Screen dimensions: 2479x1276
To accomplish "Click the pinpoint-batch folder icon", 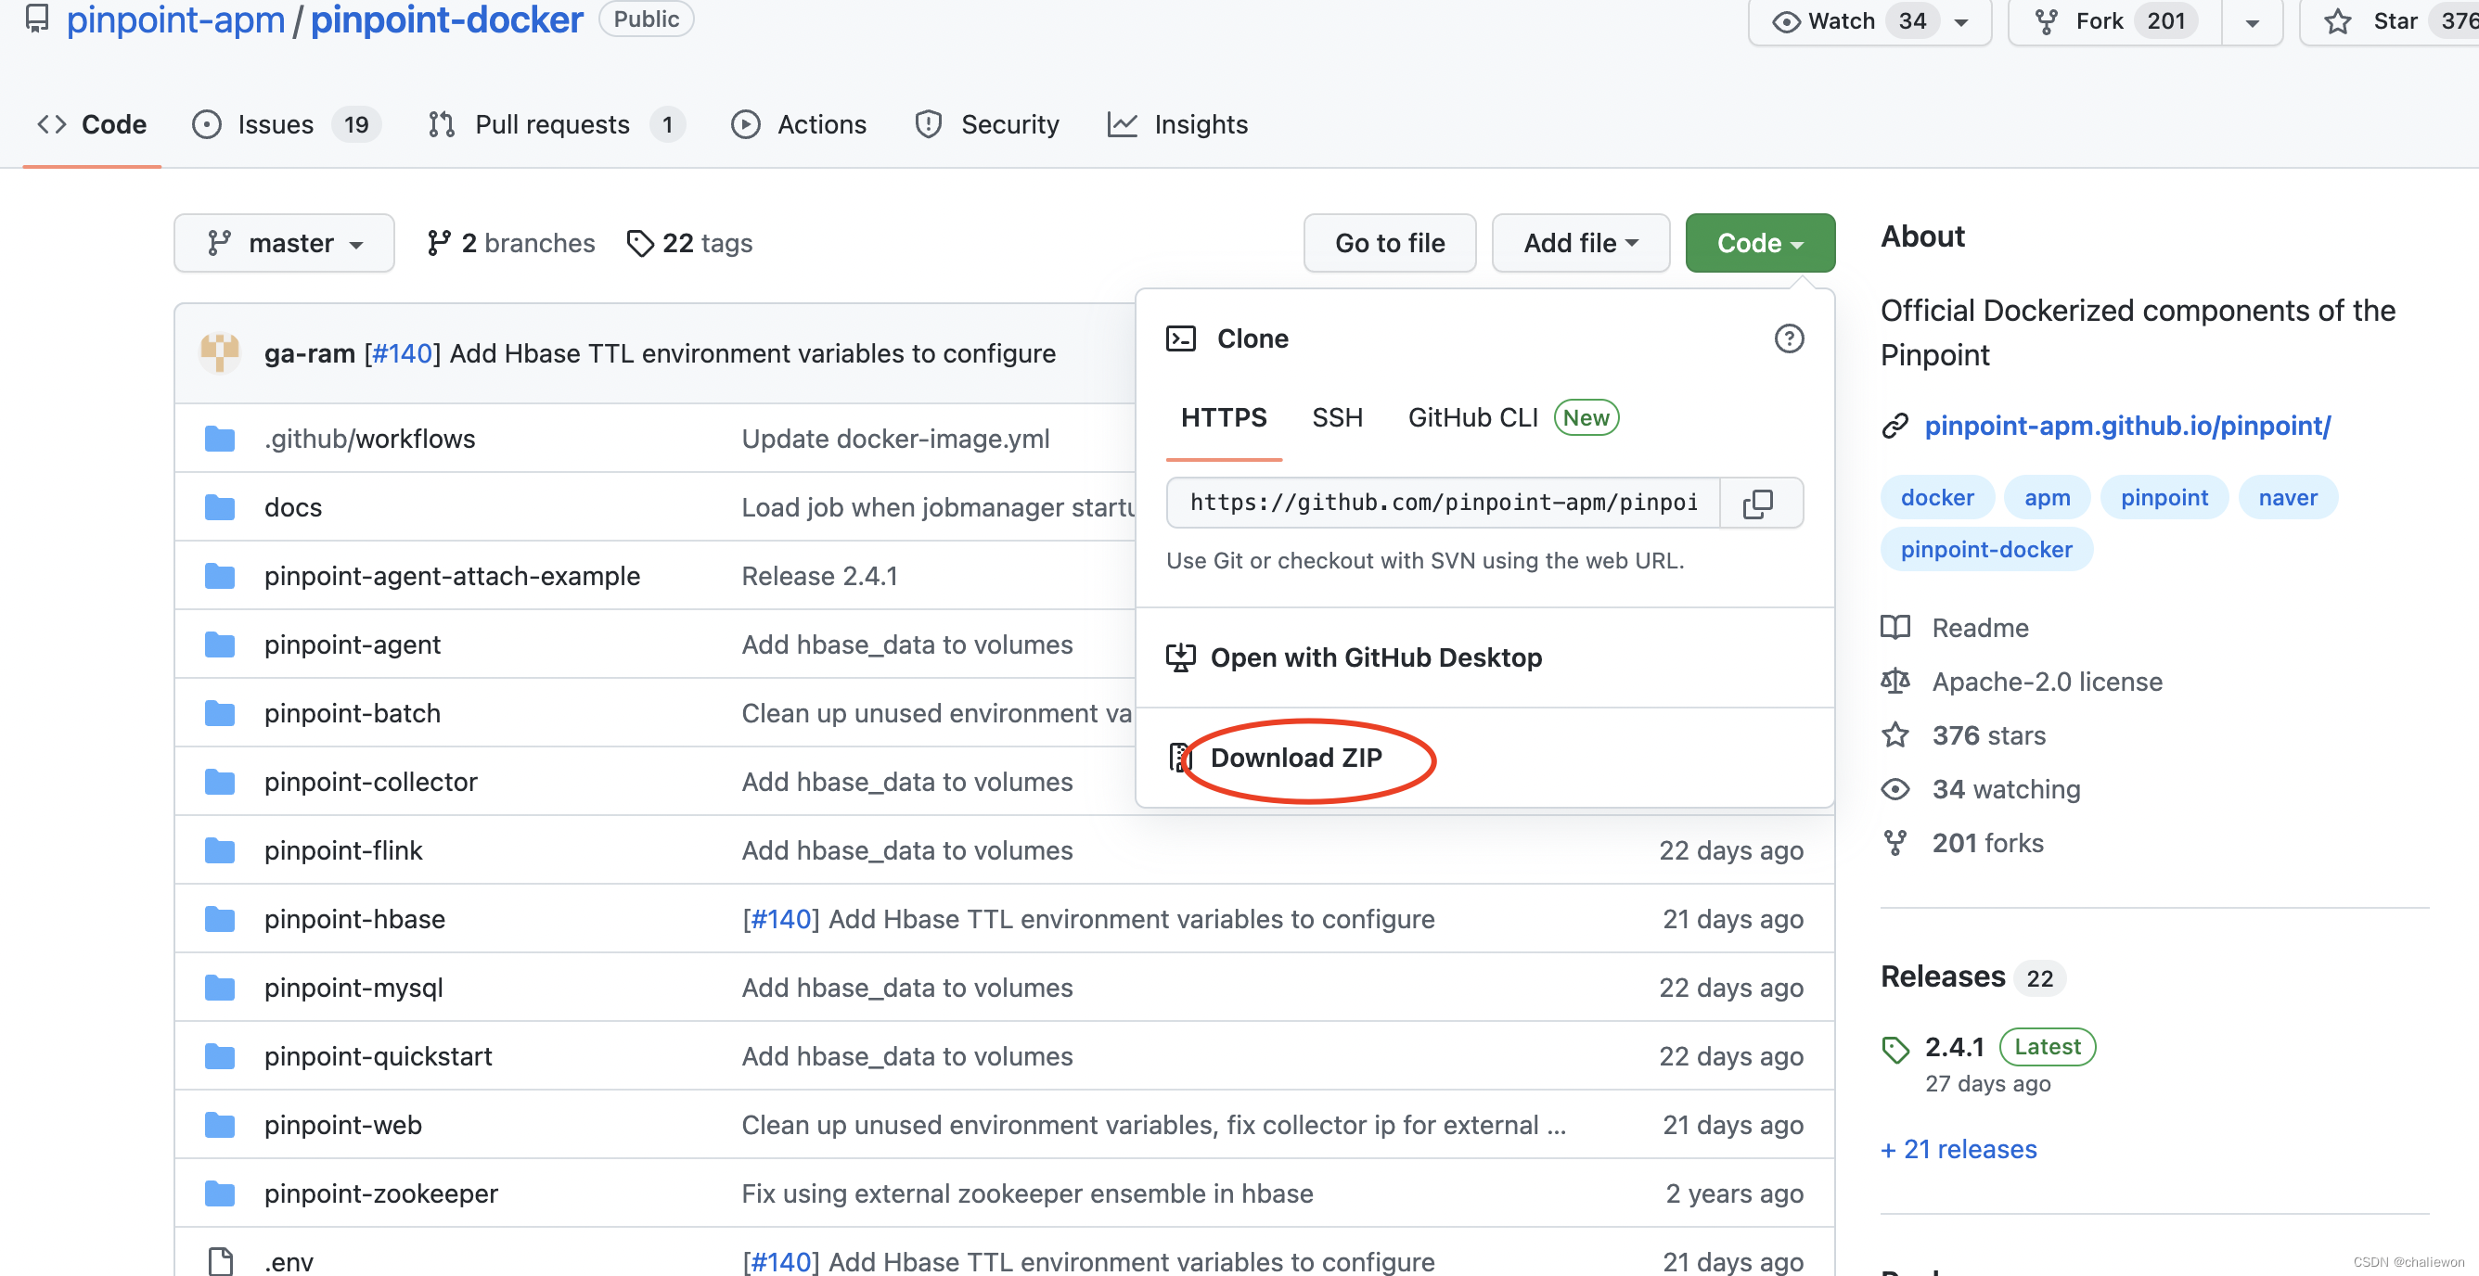I will click(x=219, y=713).
